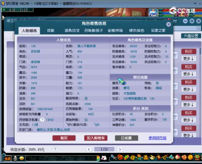Image resolution: width=202 pixels, height=164 pixels.
Task: Open the 道具/法宝 tab
Action: (x=72, y=31)
